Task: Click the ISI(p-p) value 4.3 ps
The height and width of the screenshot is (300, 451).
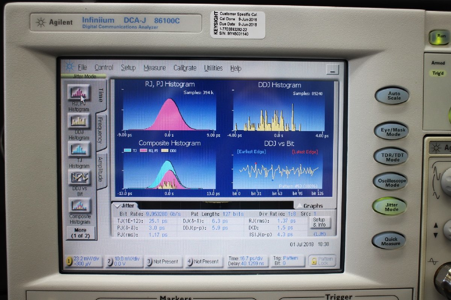Action: pos(285,234)
